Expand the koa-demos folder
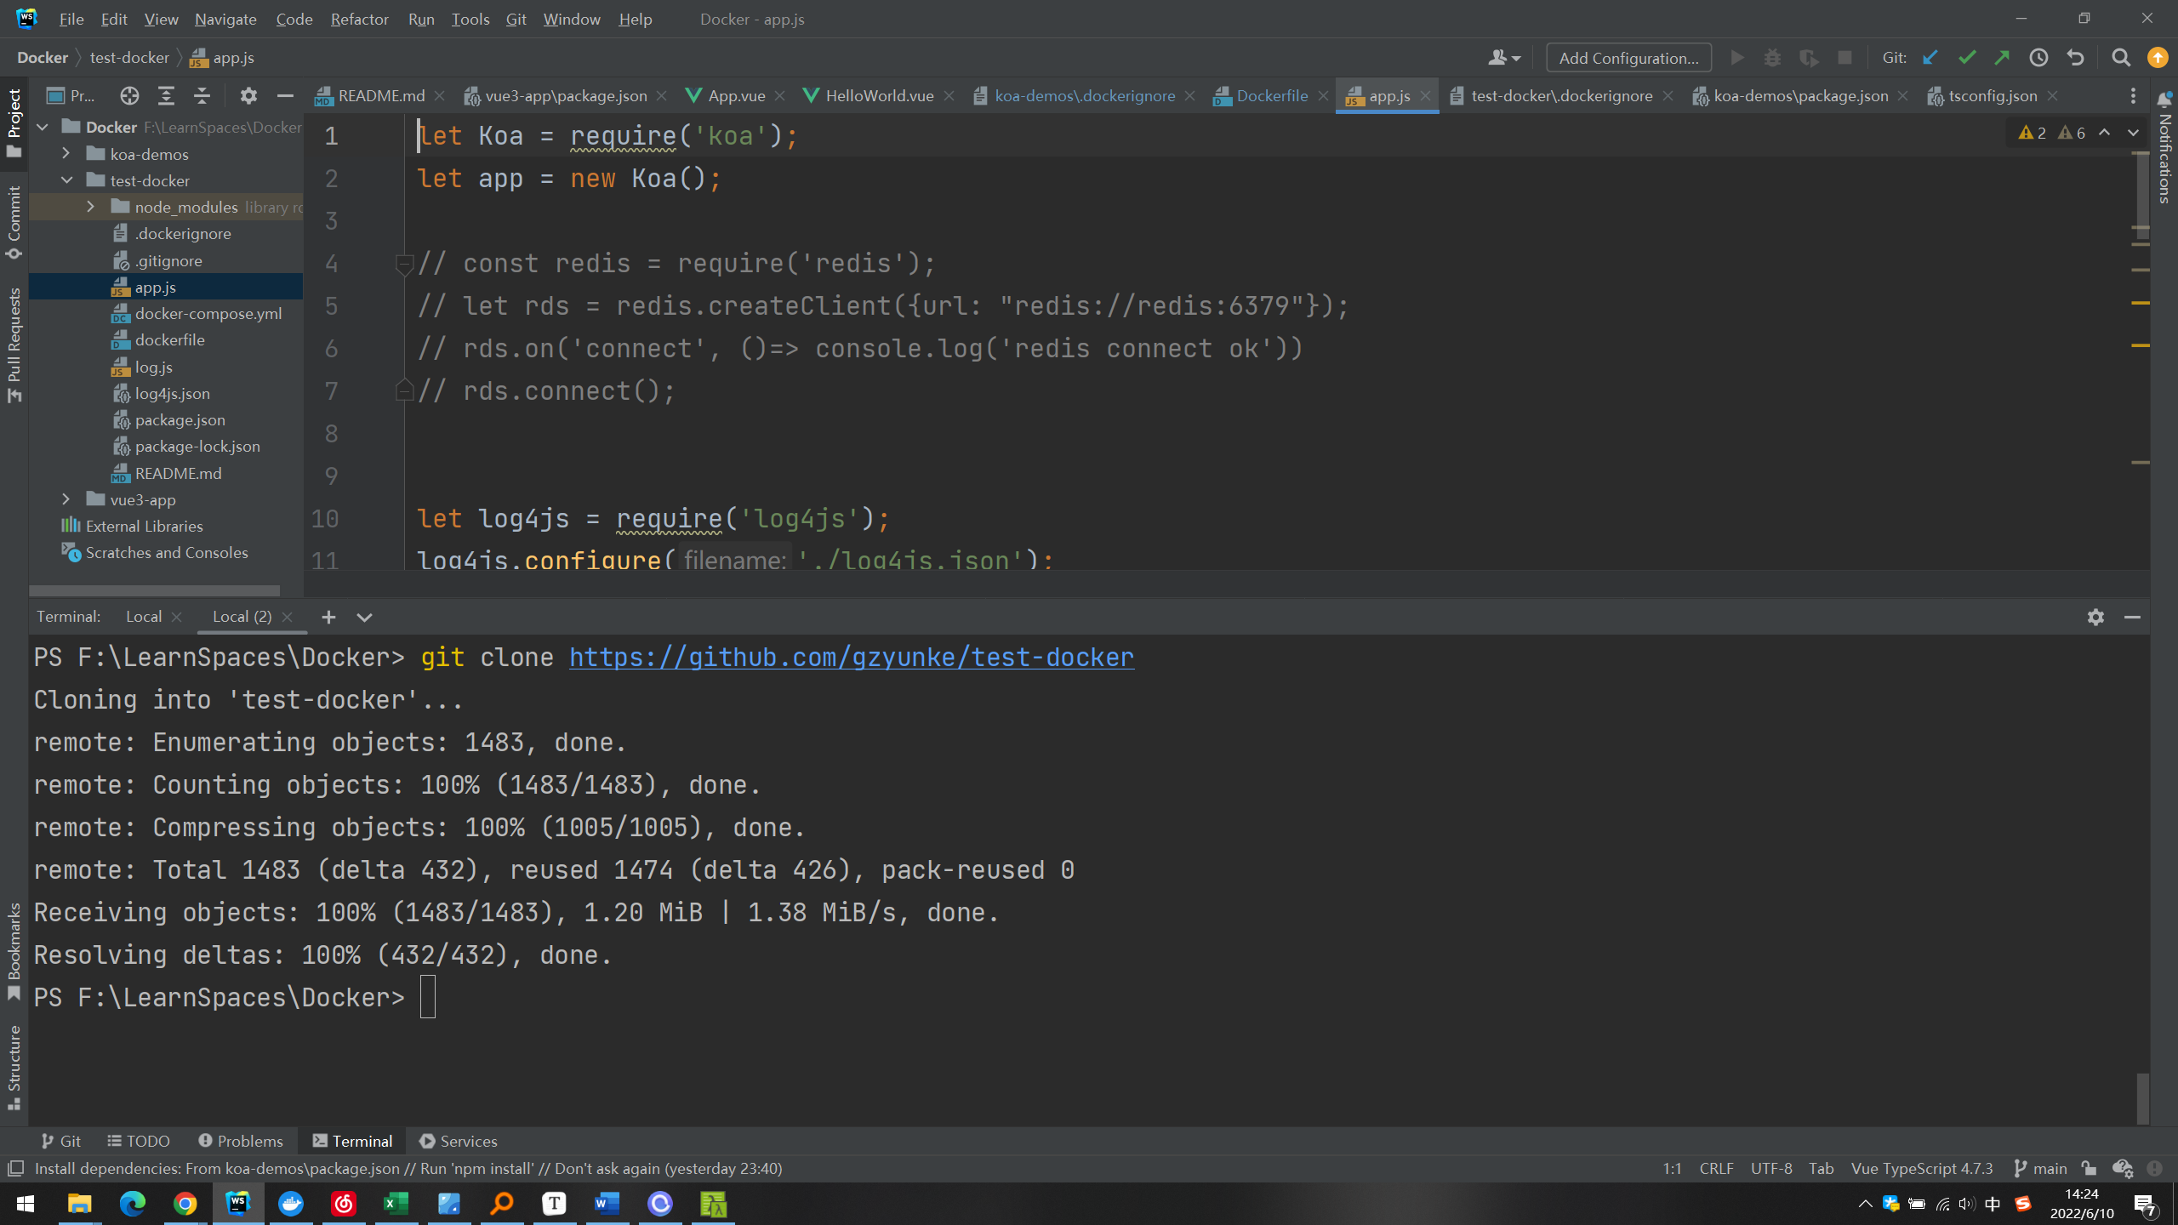This screenshot has width=2178, height=1225. [66, 154]
